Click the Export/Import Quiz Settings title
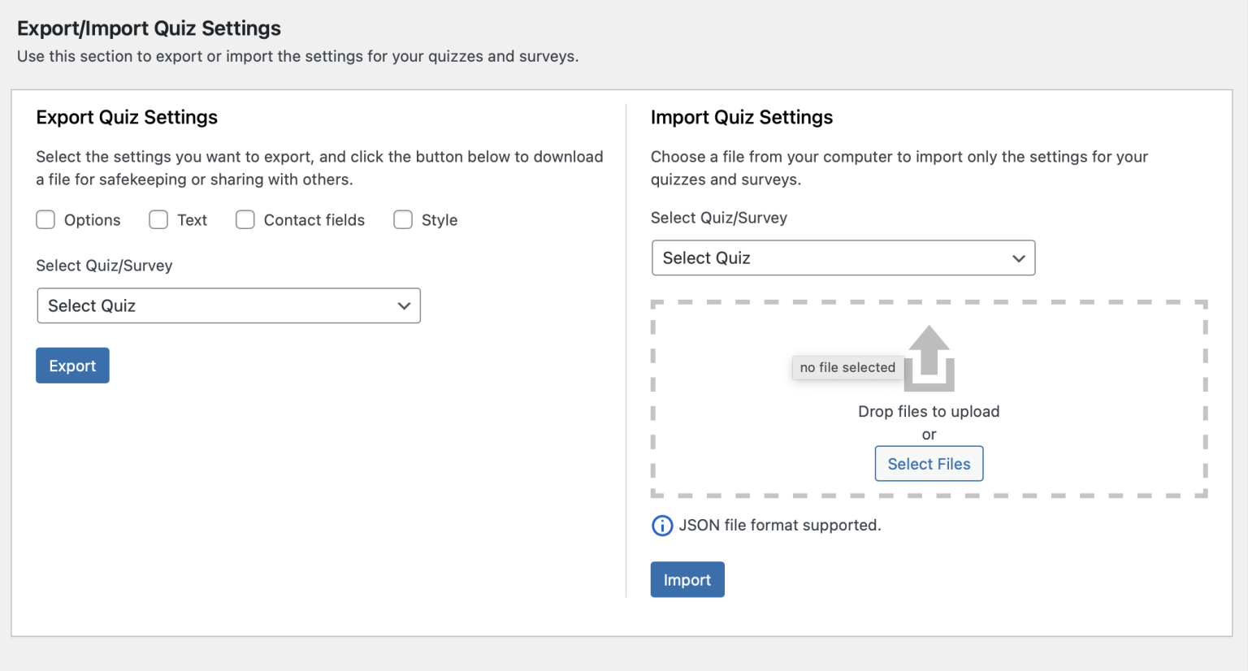 pos(149,28)
